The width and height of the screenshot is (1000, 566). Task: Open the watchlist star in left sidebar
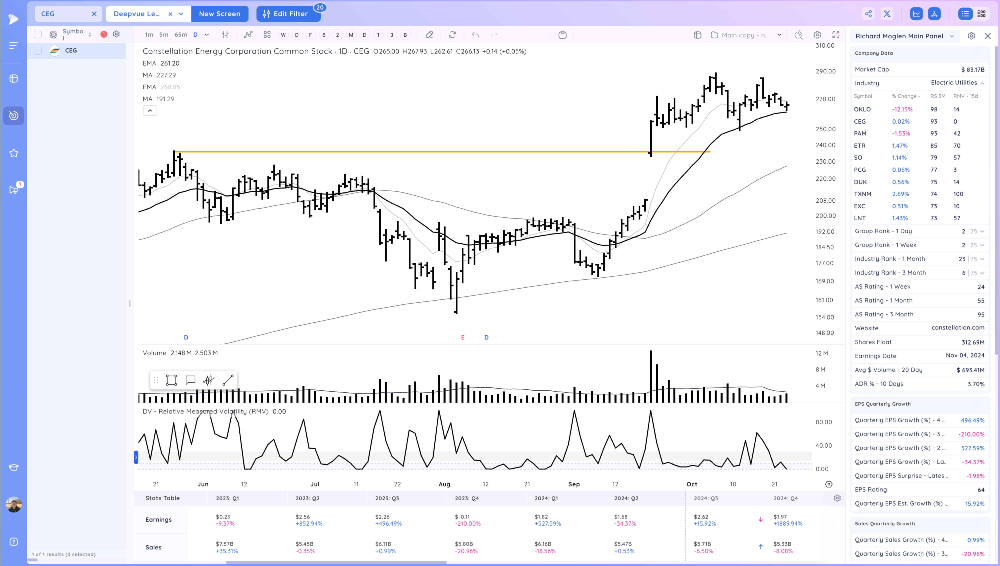point(13,153)
